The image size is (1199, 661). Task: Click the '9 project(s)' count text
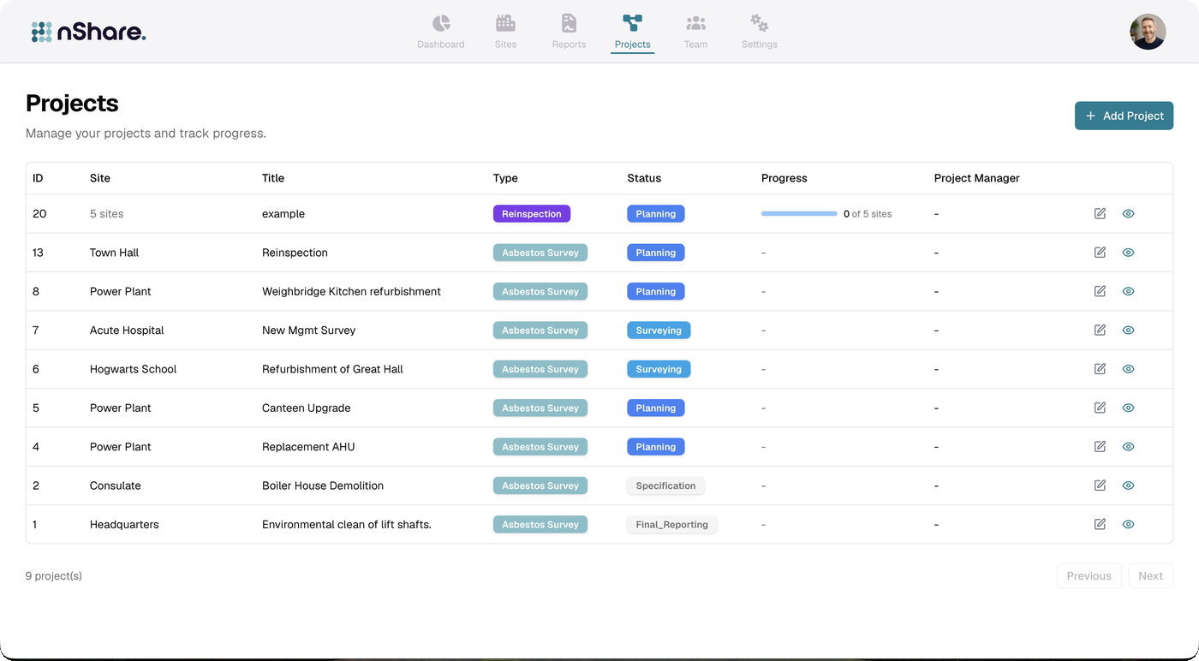(54, 576)
